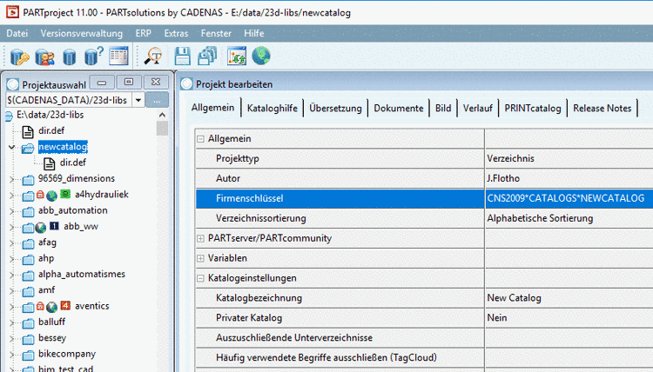
Task: Click the Verzeichnissortierung value Alphabetische Sortierung
Action: [x=540, y=218]
